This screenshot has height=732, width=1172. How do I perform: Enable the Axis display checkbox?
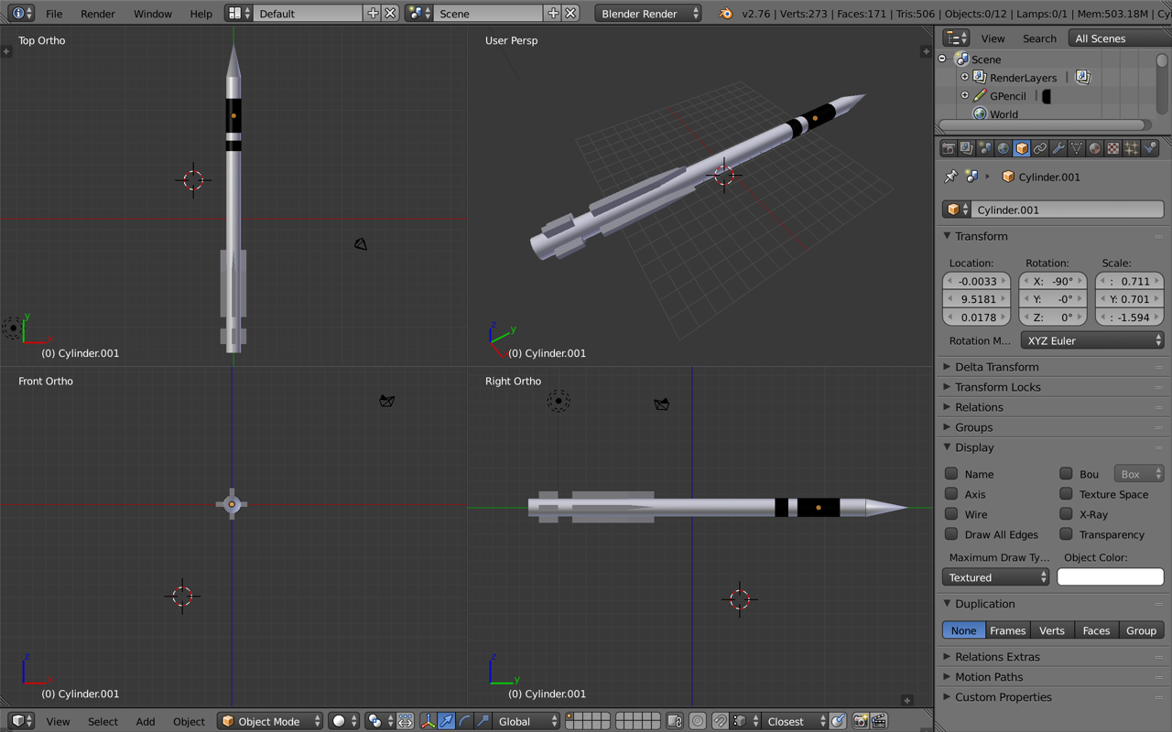tap(951, 493)
